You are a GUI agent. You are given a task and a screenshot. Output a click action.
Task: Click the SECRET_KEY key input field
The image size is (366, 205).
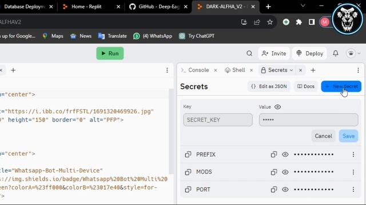coord(218,120)
